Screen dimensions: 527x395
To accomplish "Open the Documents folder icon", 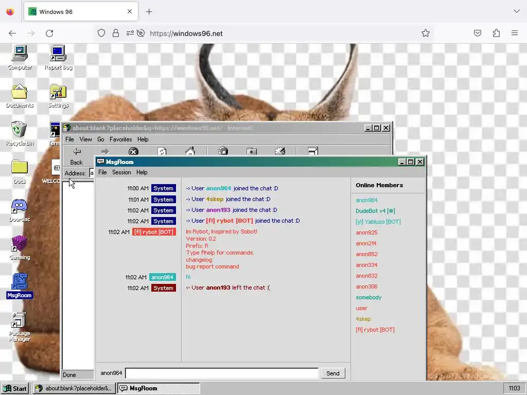I will coord(20,95).
